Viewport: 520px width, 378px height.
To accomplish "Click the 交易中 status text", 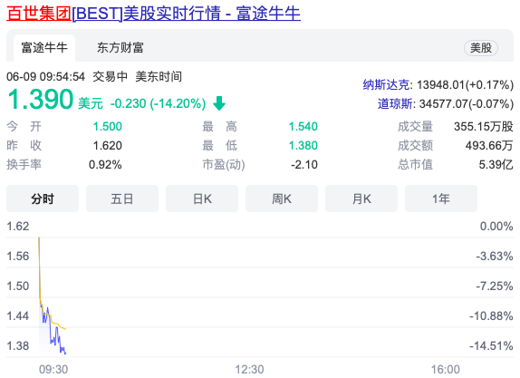I will tap(111, 77).
